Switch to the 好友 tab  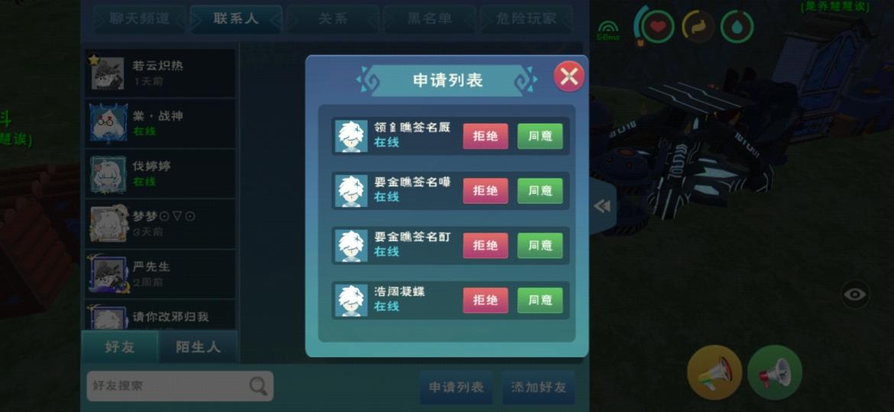pos(120,346)
